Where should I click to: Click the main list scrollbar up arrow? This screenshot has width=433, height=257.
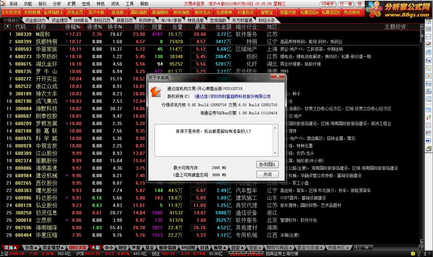click(422, 26)
